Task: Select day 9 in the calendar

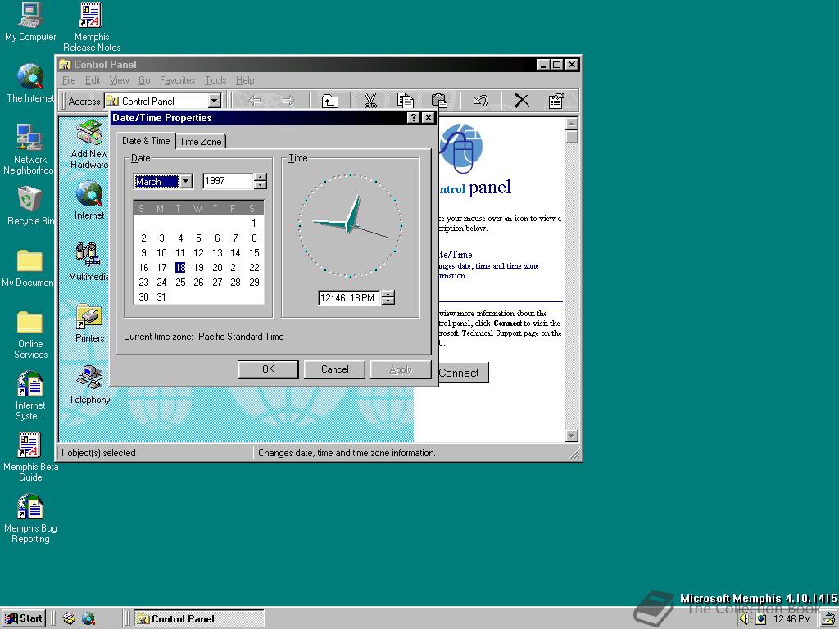Action: (143, 252)
